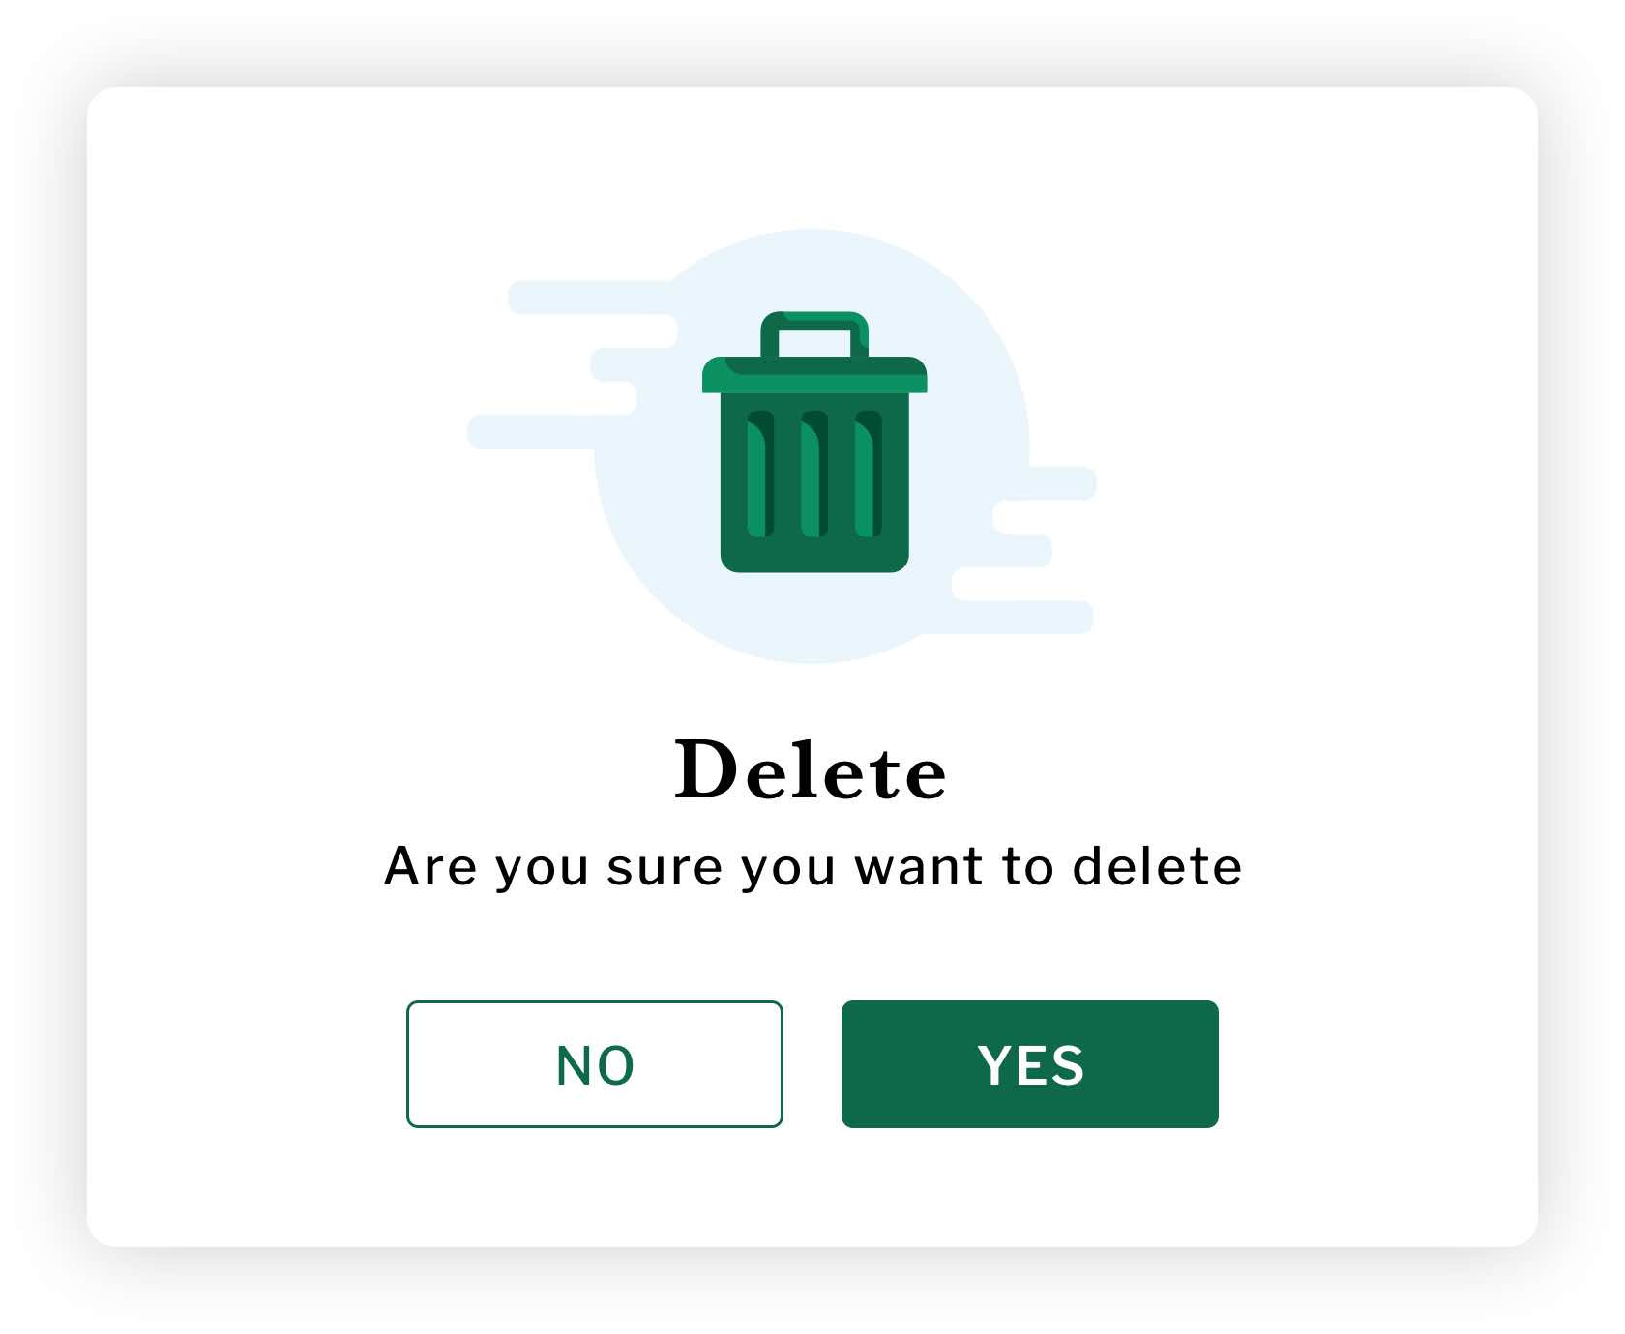
Task: Click the "Delete" heading
Action: click(811, 770)
